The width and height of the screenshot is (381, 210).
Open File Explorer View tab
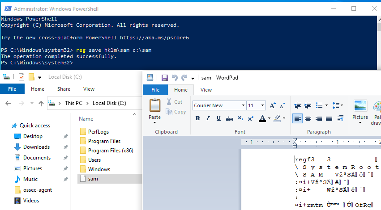coord(89,89)
